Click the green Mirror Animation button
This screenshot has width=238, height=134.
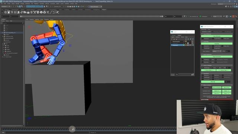click(x=217, y=88)
